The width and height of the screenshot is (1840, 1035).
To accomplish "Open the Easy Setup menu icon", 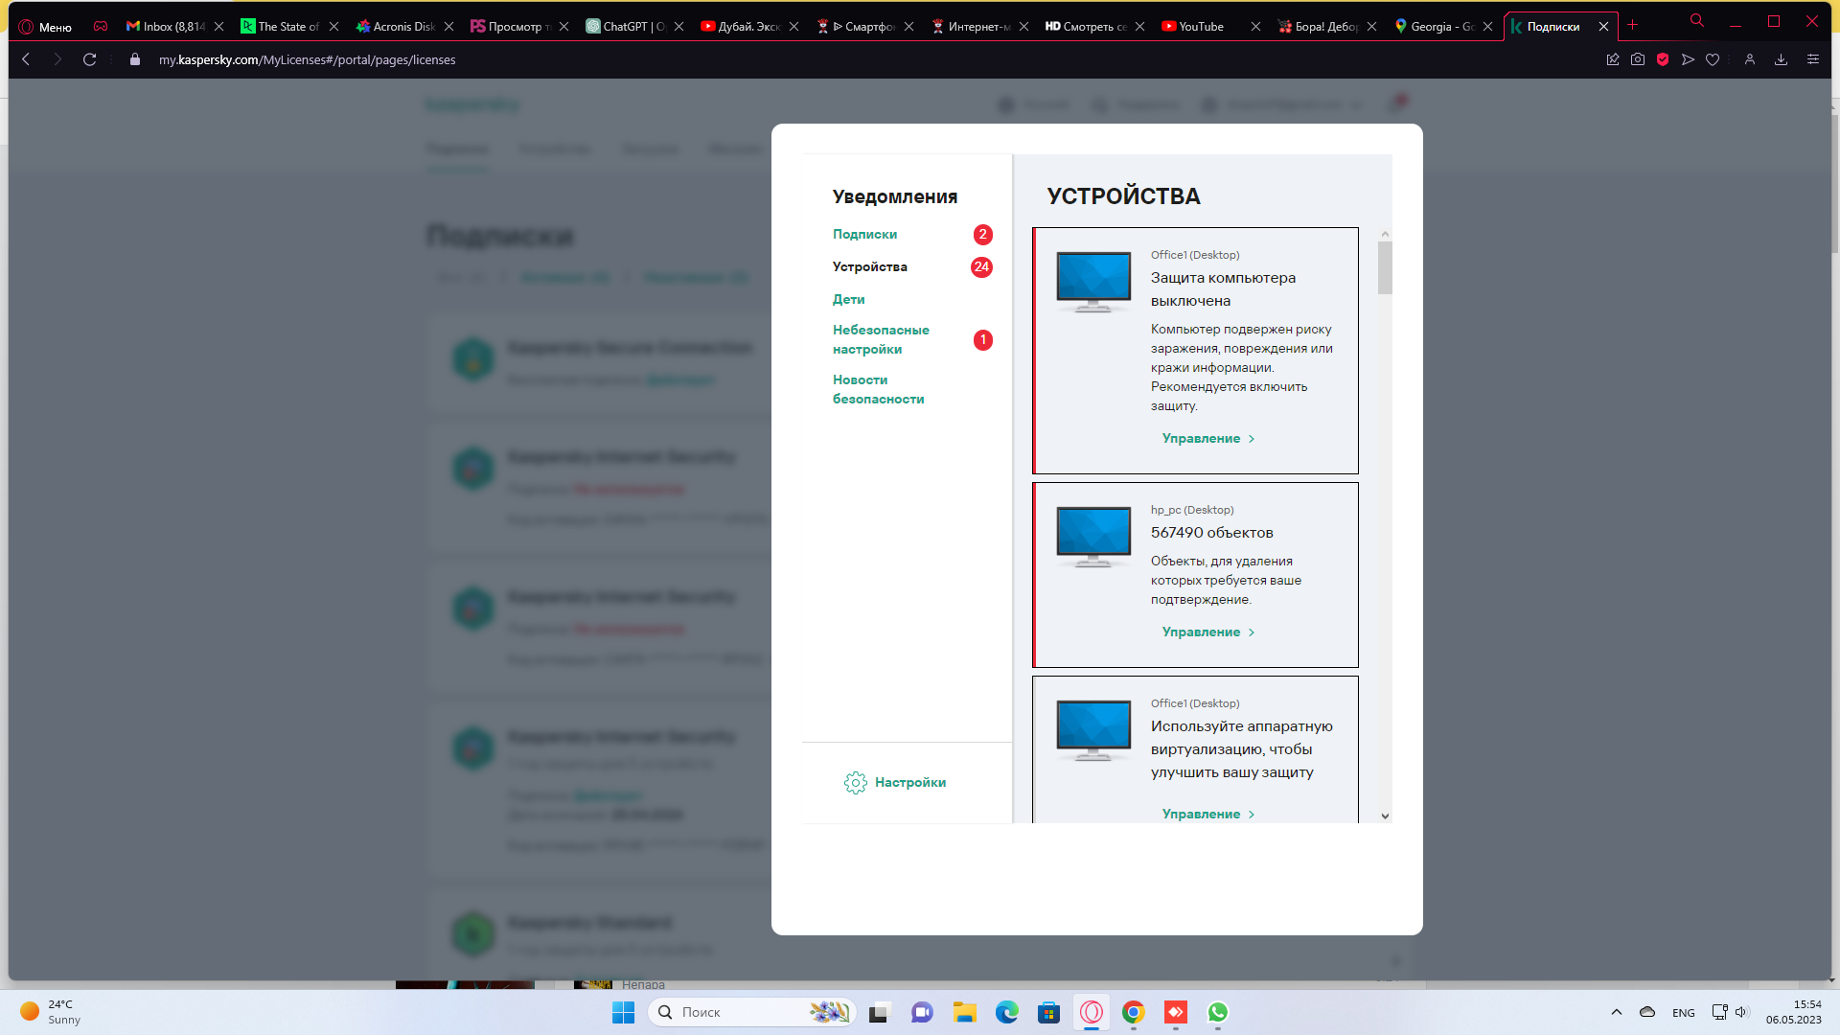I will pos(1812,59).
